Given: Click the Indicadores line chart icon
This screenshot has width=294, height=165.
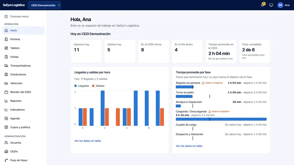Looking at the screenshot, I should point(6,110).
